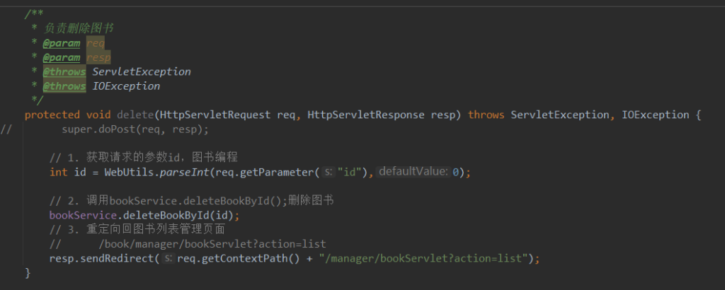The height and width of the screenshot is (290, 725).
Task: Click the // comment marker at line start
Action: click(x=6, y=129)
